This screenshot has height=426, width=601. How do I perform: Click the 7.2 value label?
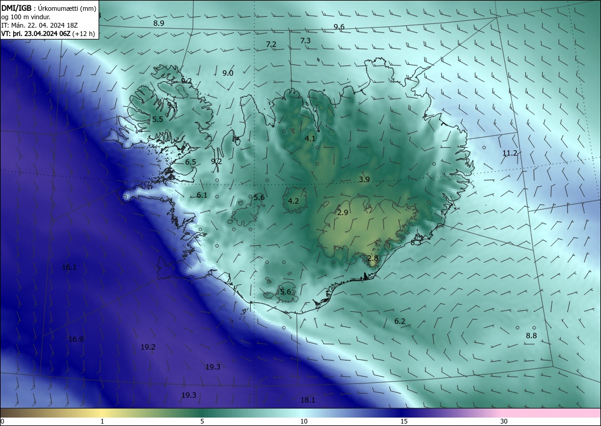click(271, 44)
